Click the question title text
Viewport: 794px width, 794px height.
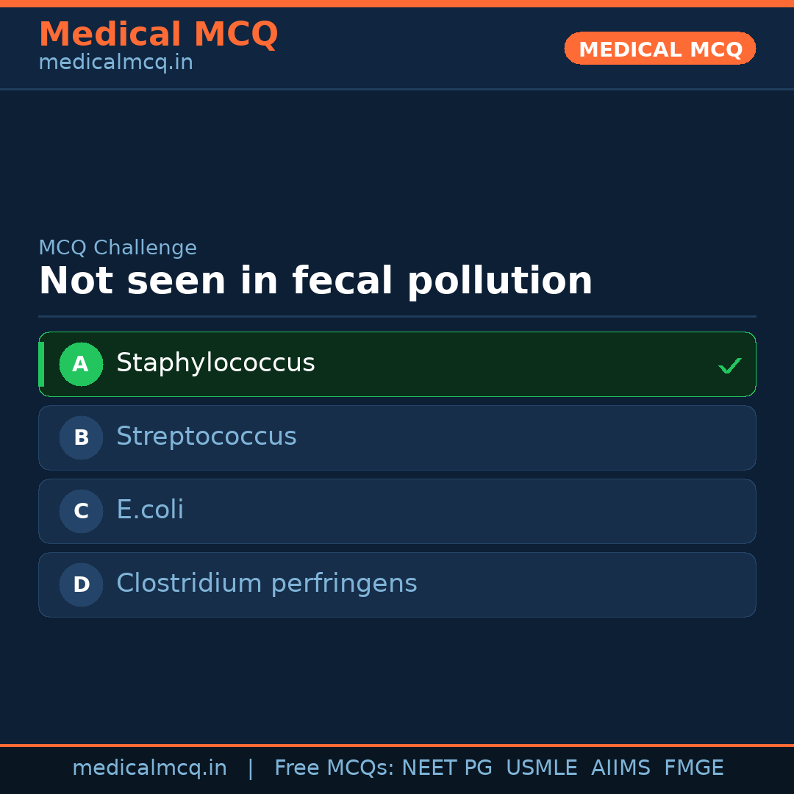[x=316, y=280]
